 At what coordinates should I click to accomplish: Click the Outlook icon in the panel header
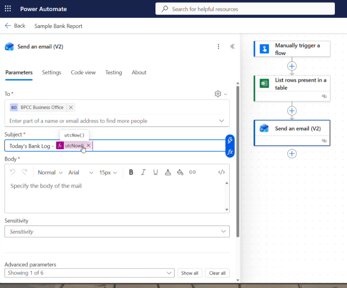click(9, 47)
